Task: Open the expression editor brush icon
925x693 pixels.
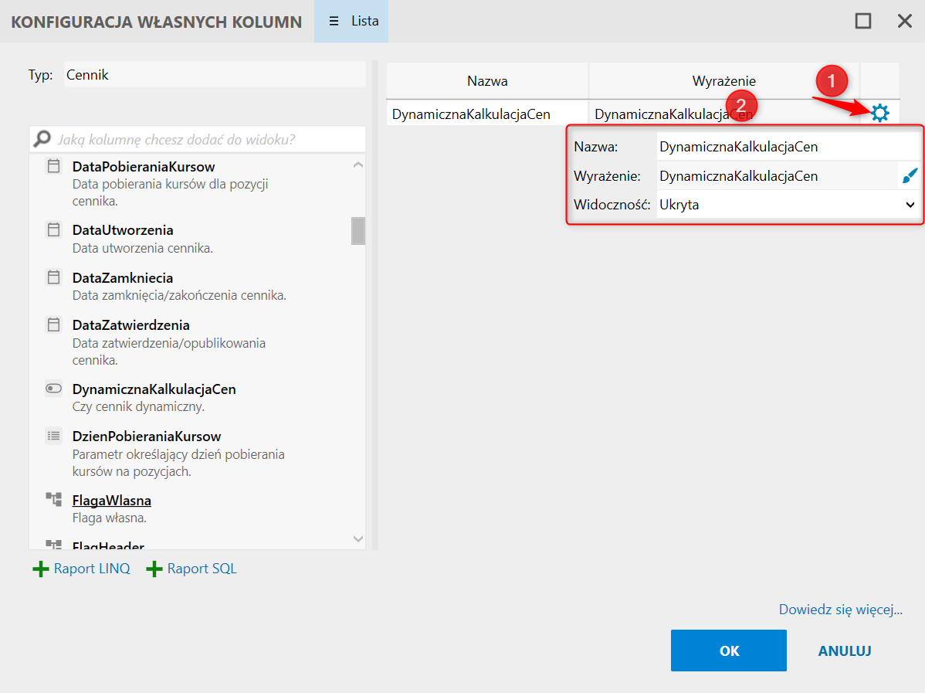Action: (910, 176)
